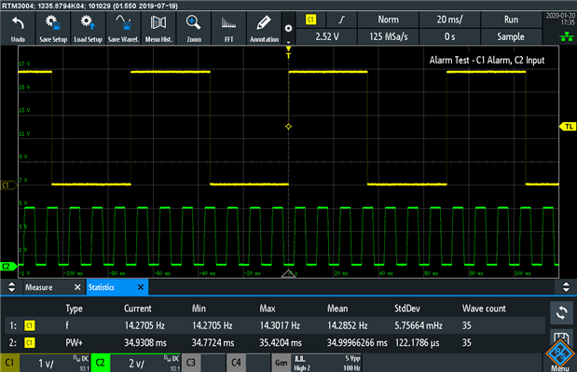This screenshot has width=577, height=372.
Task: Click the C1 source badge in row 1
Action: click(30, 325)
